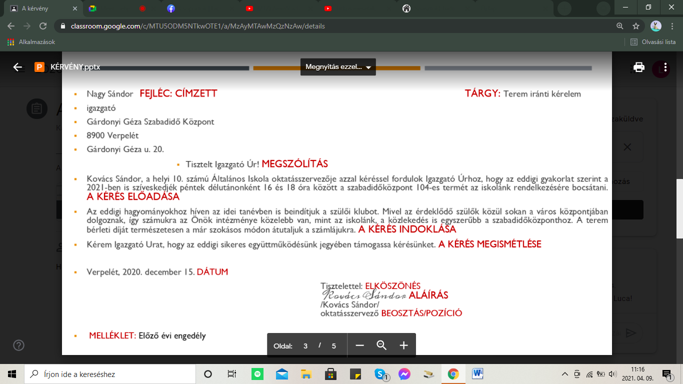Reload the page in Chrome

click(43, 26)
